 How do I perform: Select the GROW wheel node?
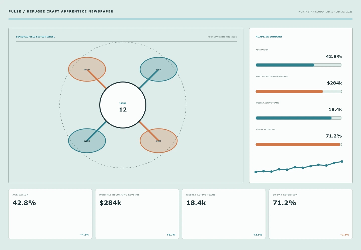coord(87,69)
